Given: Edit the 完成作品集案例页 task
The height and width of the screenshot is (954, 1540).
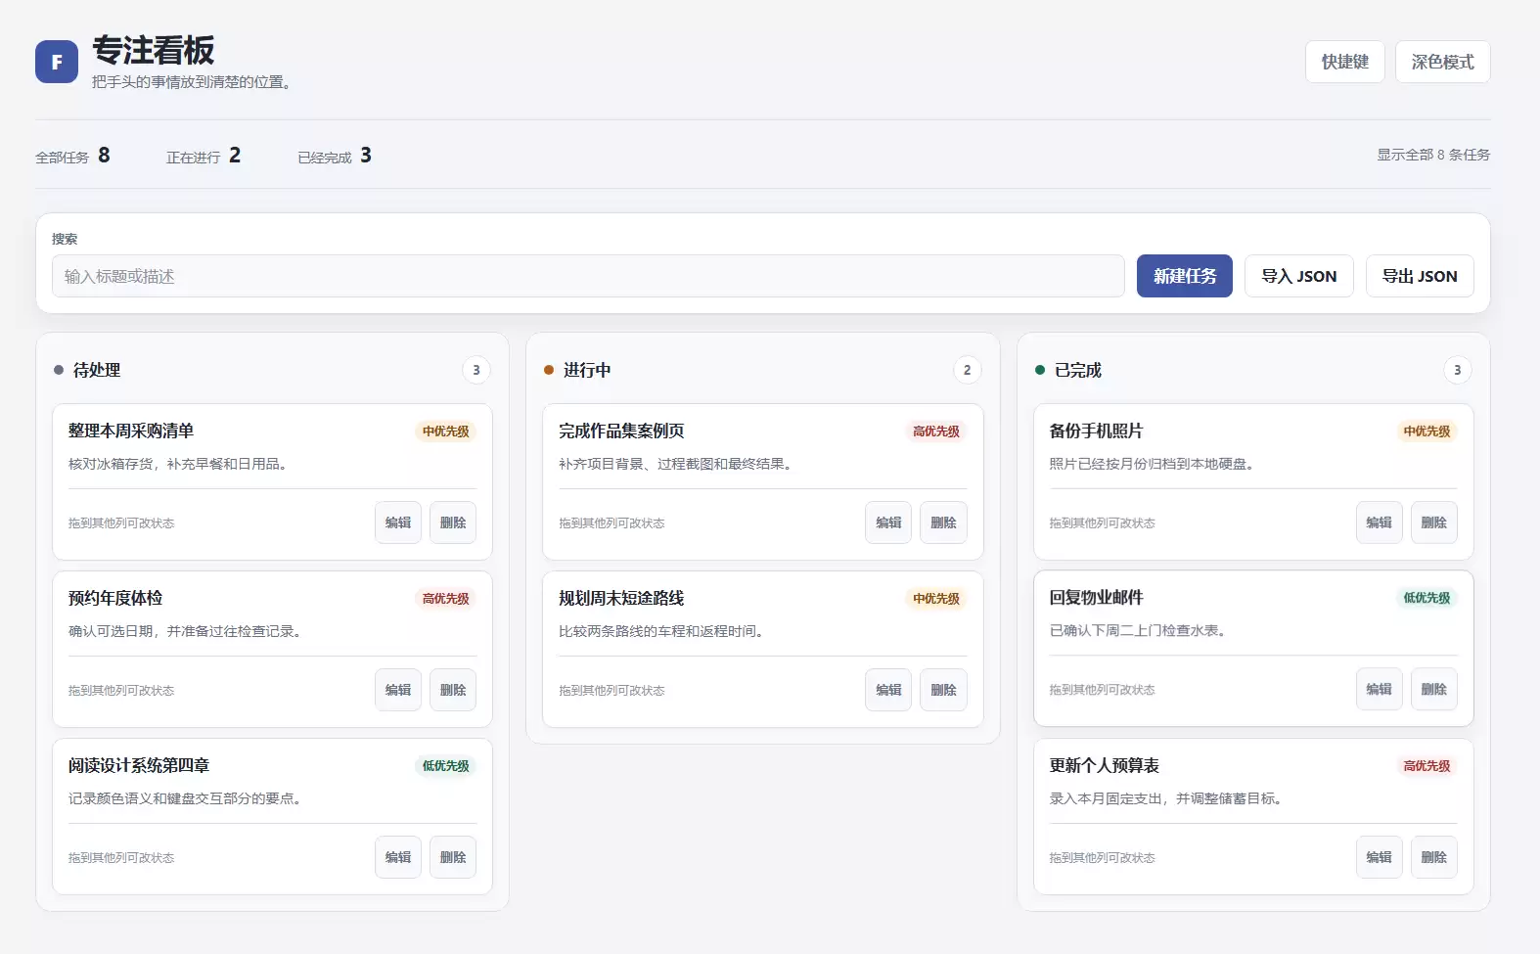Looking at the screenshot, I should 888,522.
